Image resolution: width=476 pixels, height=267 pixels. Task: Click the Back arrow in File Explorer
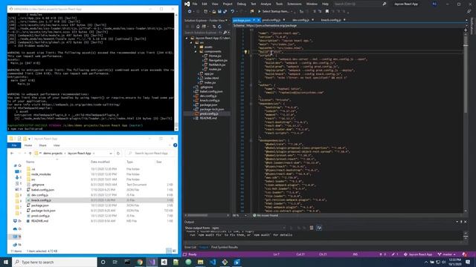(12, 154)
